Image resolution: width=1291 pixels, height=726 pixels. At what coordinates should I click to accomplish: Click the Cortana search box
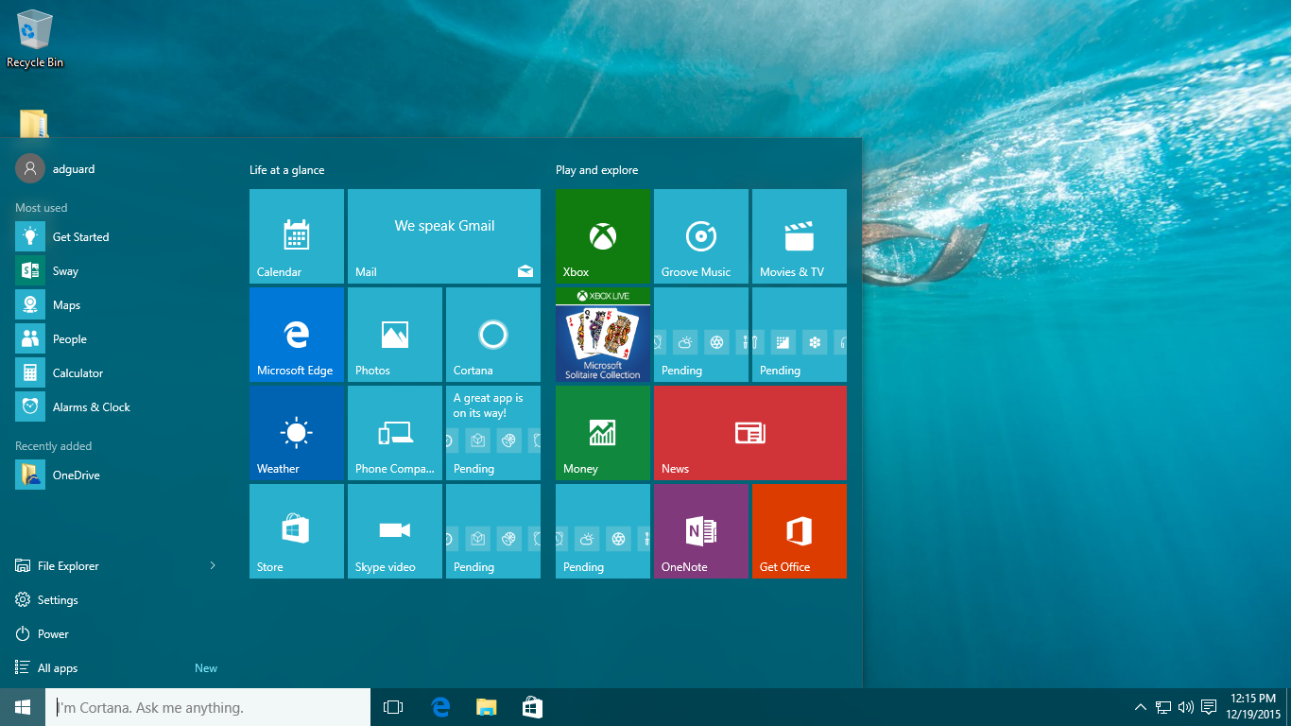pos(208,707)
